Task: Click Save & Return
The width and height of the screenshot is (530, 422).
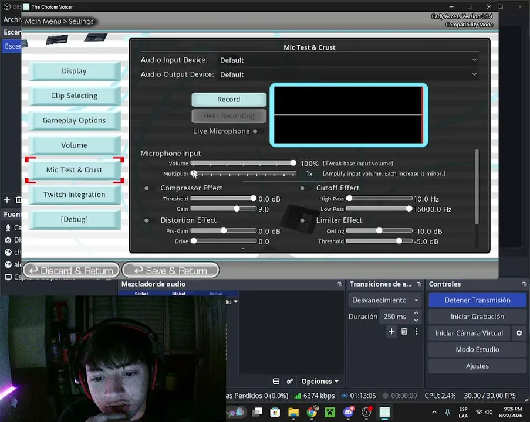Action: point(171,271)
